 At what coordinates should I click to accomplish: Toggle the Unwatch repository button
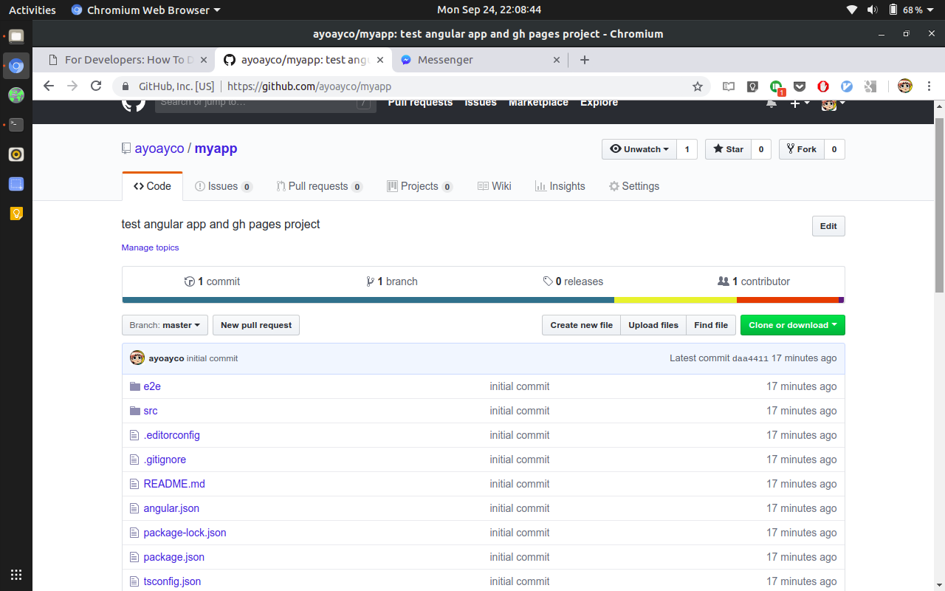pos(639,149)
